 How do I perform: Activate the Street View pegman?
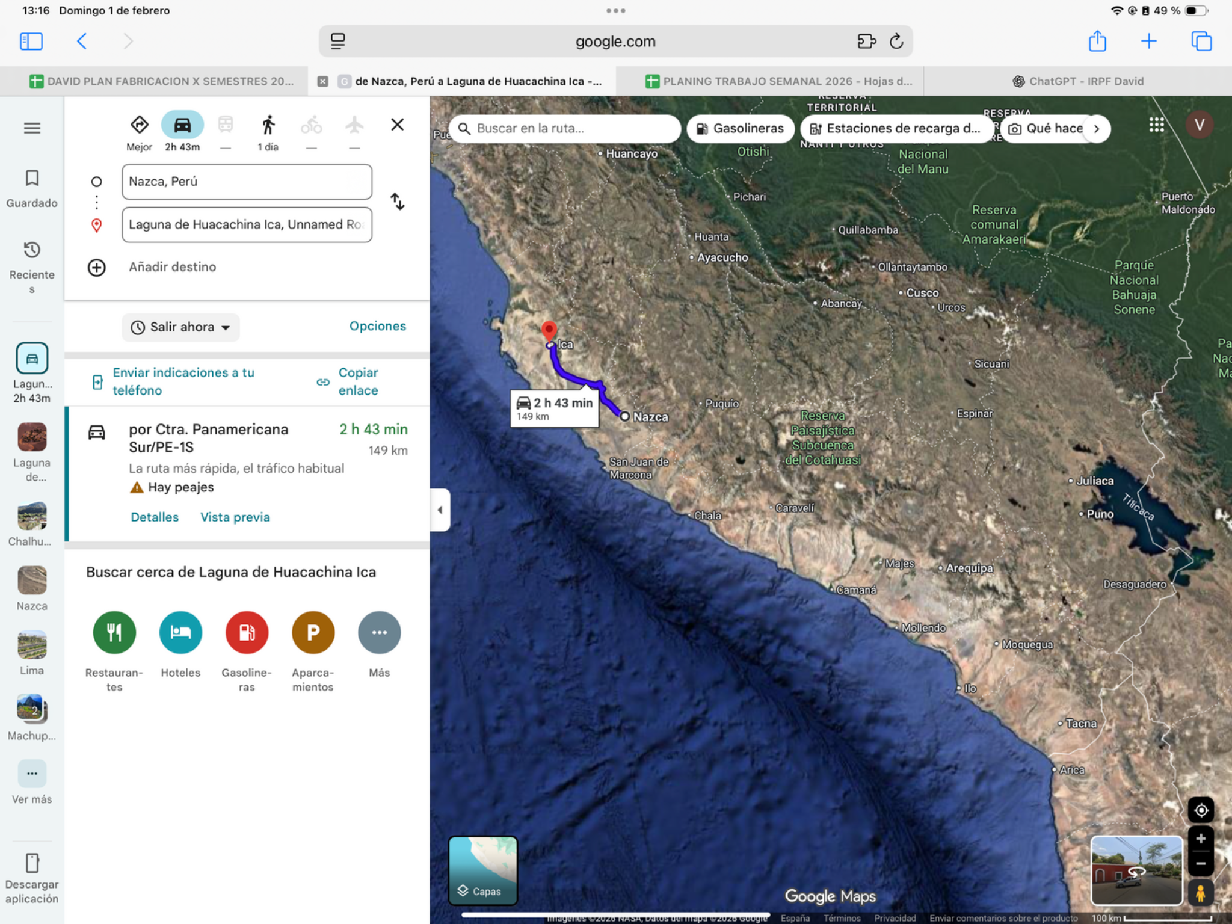1201,893
